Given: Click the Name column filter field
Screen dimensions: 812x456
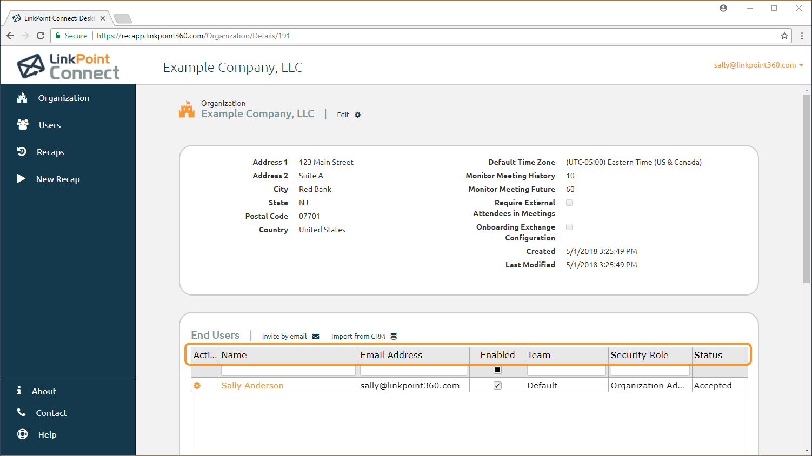Looking at the screenshot, I should pyautogui.click(x=288, y=371).
